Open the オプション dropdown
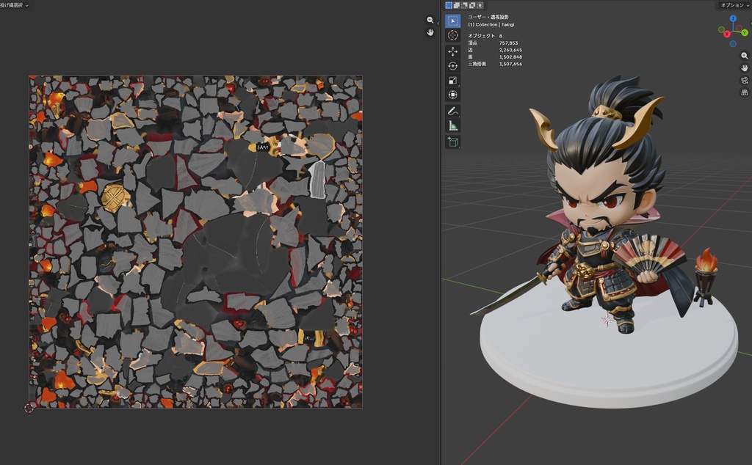 [x=735, y=5]
